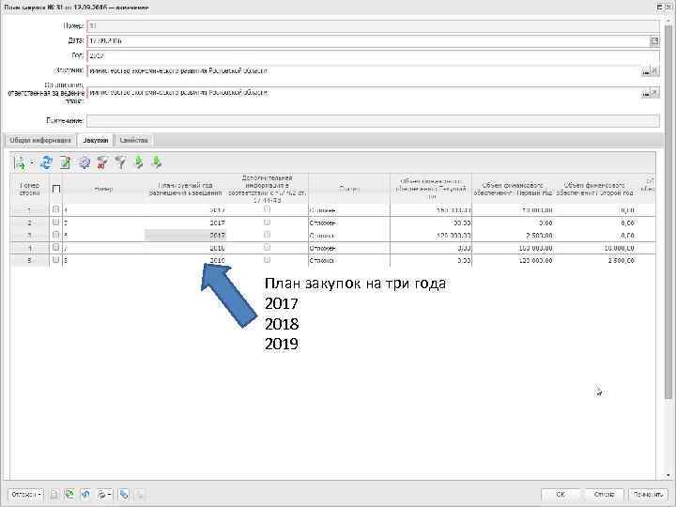
Task: Click the Статус column header
Action: 349,190
